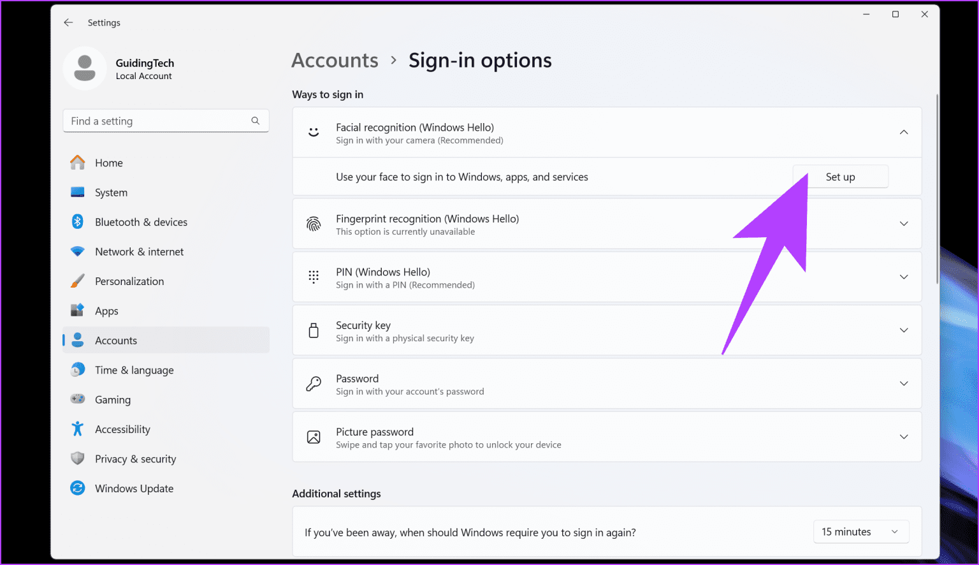The image size is (979, 565).
Task: Click the back arrow icon in Settings
Action: point(68,22)
